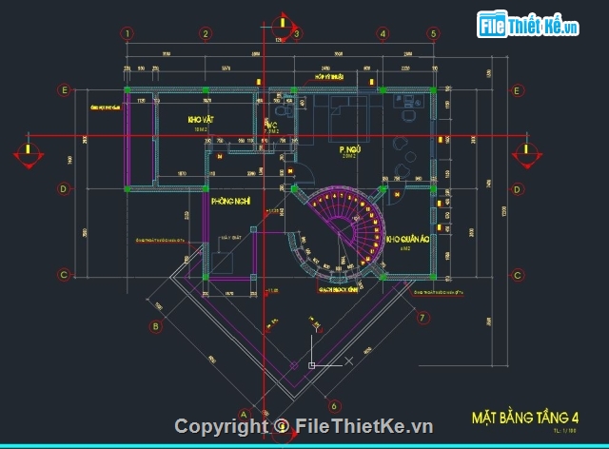Click the left-side grid axis bubble C

click(64, 275)
